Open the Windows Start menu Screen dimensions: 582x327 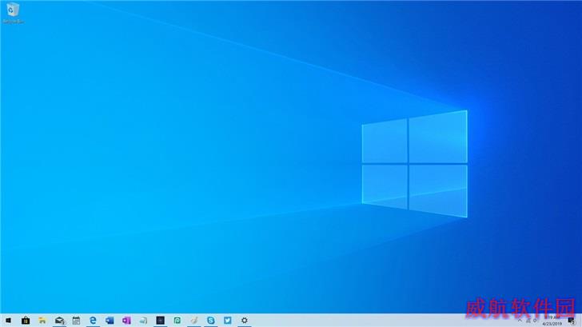pyautogui.click(x=8, y=321)
